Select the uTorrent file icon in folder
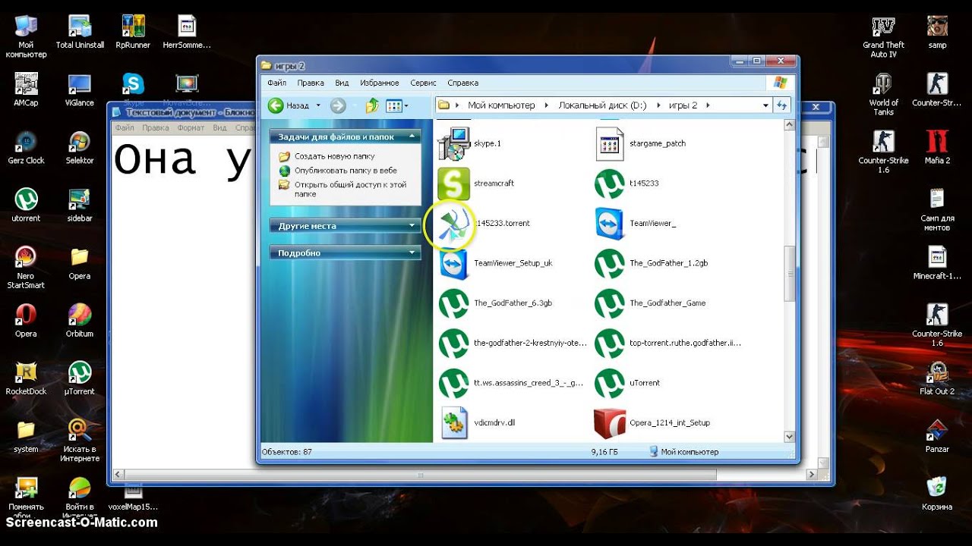 610,383
